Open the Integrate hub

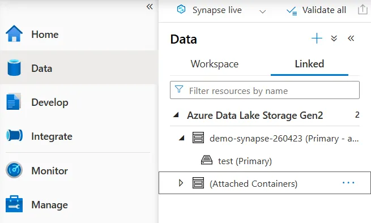click(78, 136)
